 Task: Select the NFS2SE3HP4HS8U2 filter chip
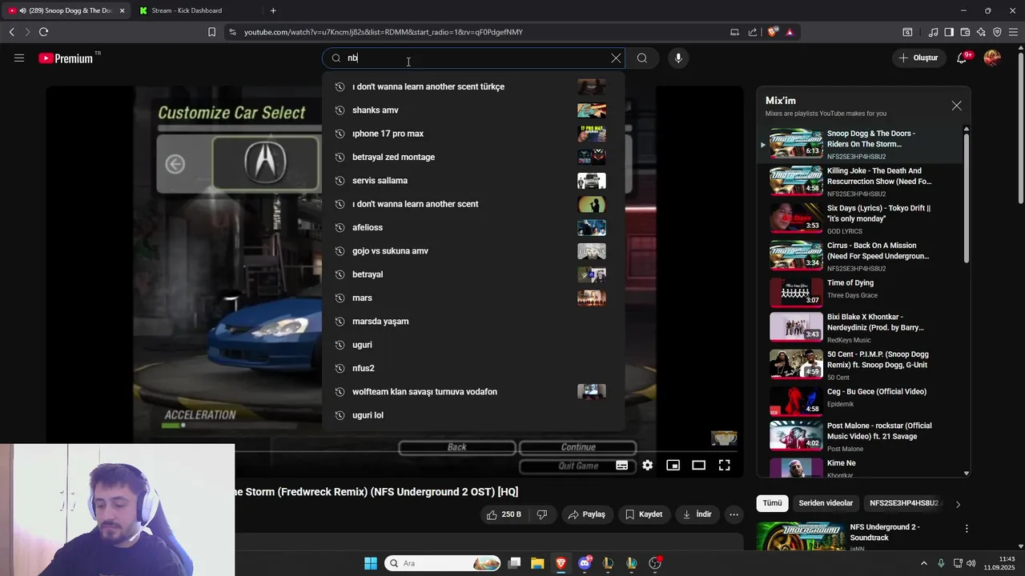pyautogui.click(x=903, y=503)
